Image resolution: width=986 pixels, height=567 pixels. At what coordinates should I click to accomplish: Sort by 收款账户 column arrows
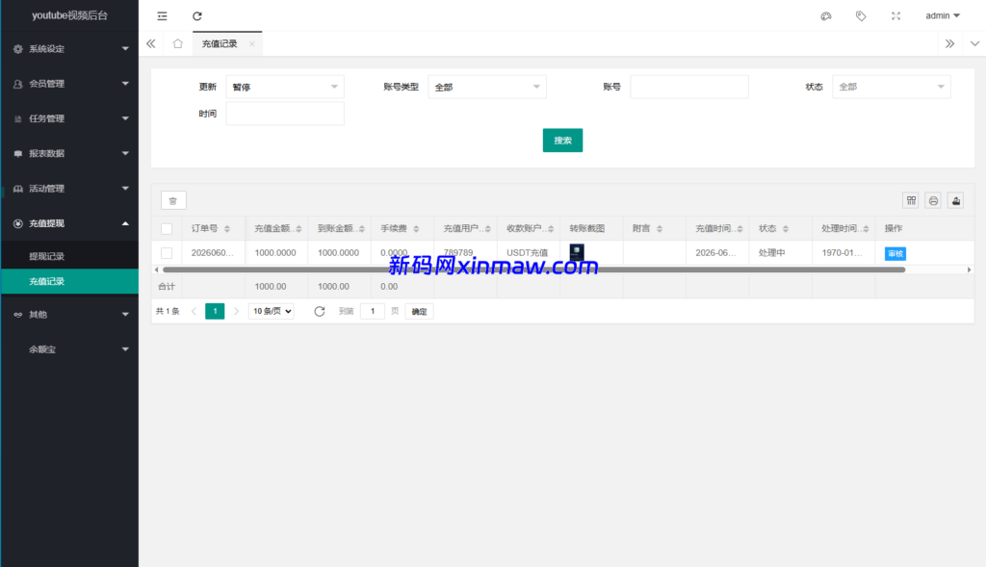click(x=551, y=229)
